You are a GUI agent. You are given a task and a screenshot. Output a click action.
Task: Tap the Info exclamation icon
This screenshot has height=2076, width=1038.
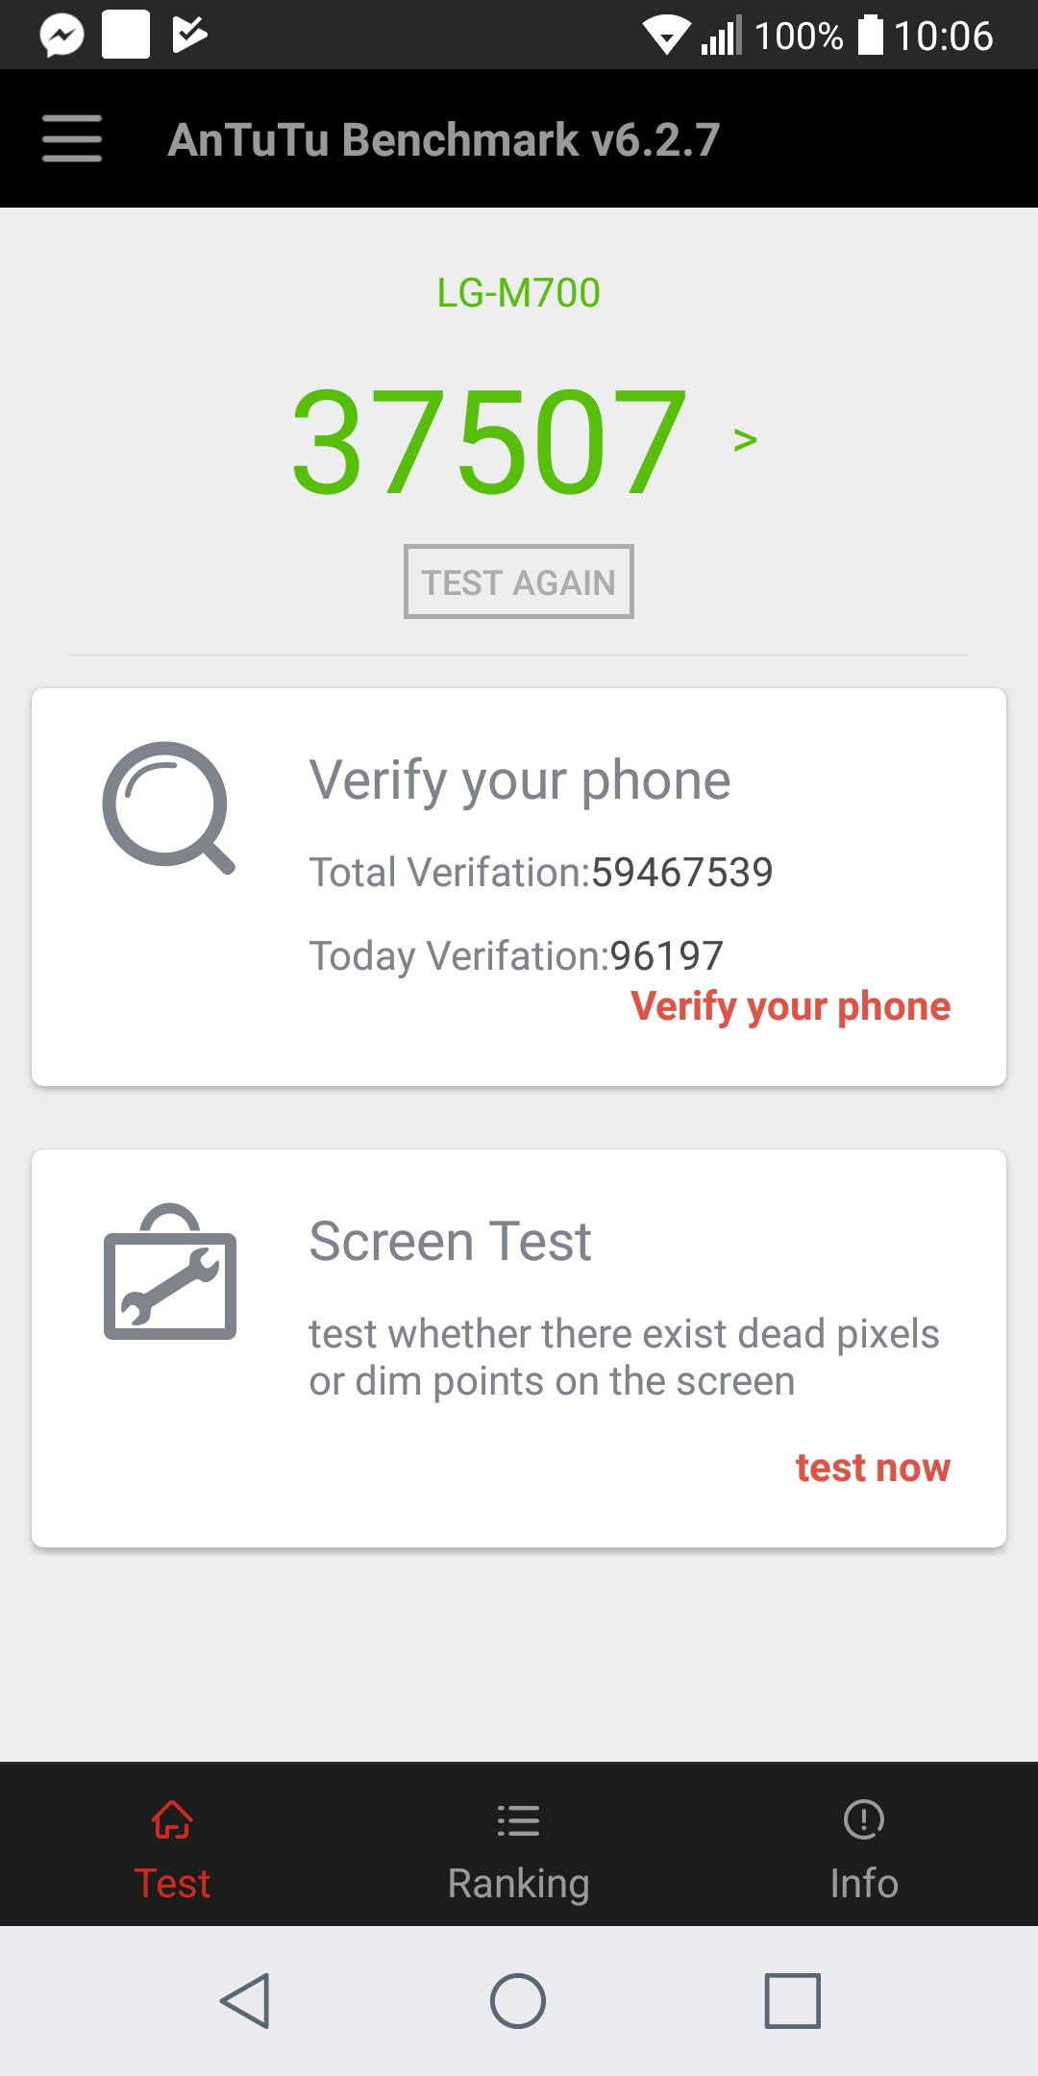coord(864,1818)
